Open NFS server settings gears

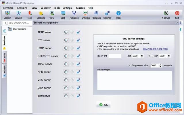click(78, 72)
